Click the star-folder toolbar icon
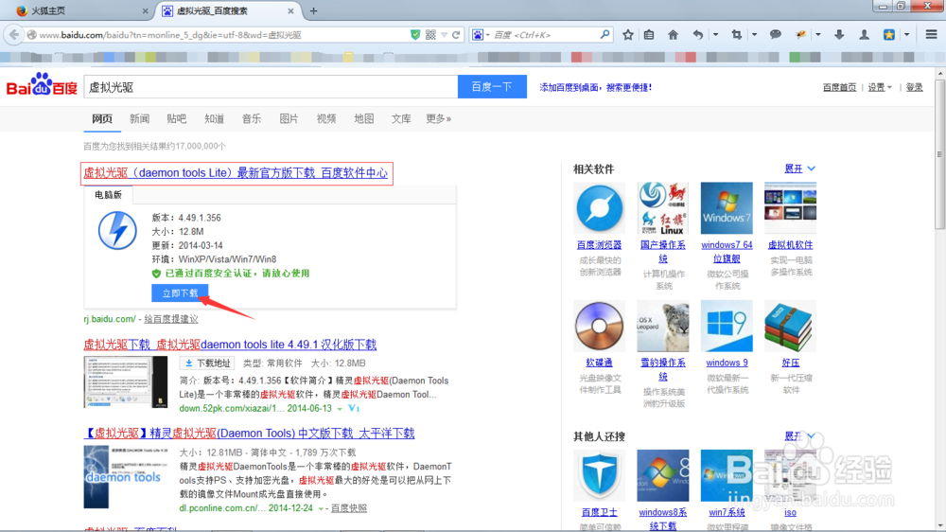Viewport: 946px width, 532px height. (888, 35)
